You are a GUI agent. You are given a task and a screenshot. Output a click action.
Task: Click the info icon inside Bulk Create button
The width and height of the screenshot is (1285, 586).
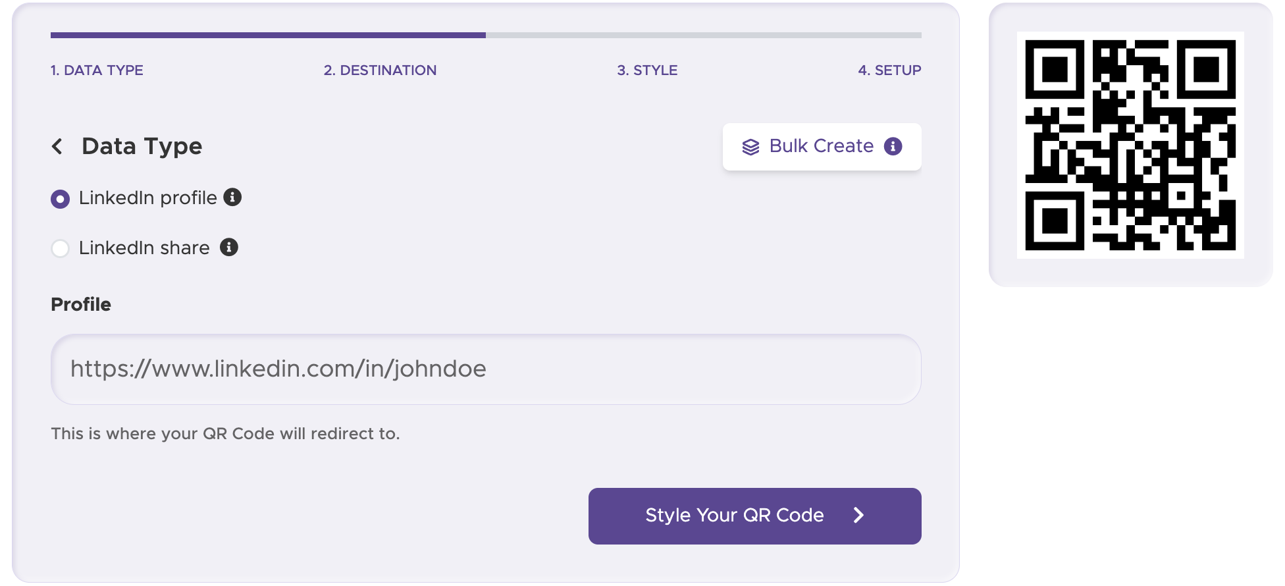click(x=893, y=146)
